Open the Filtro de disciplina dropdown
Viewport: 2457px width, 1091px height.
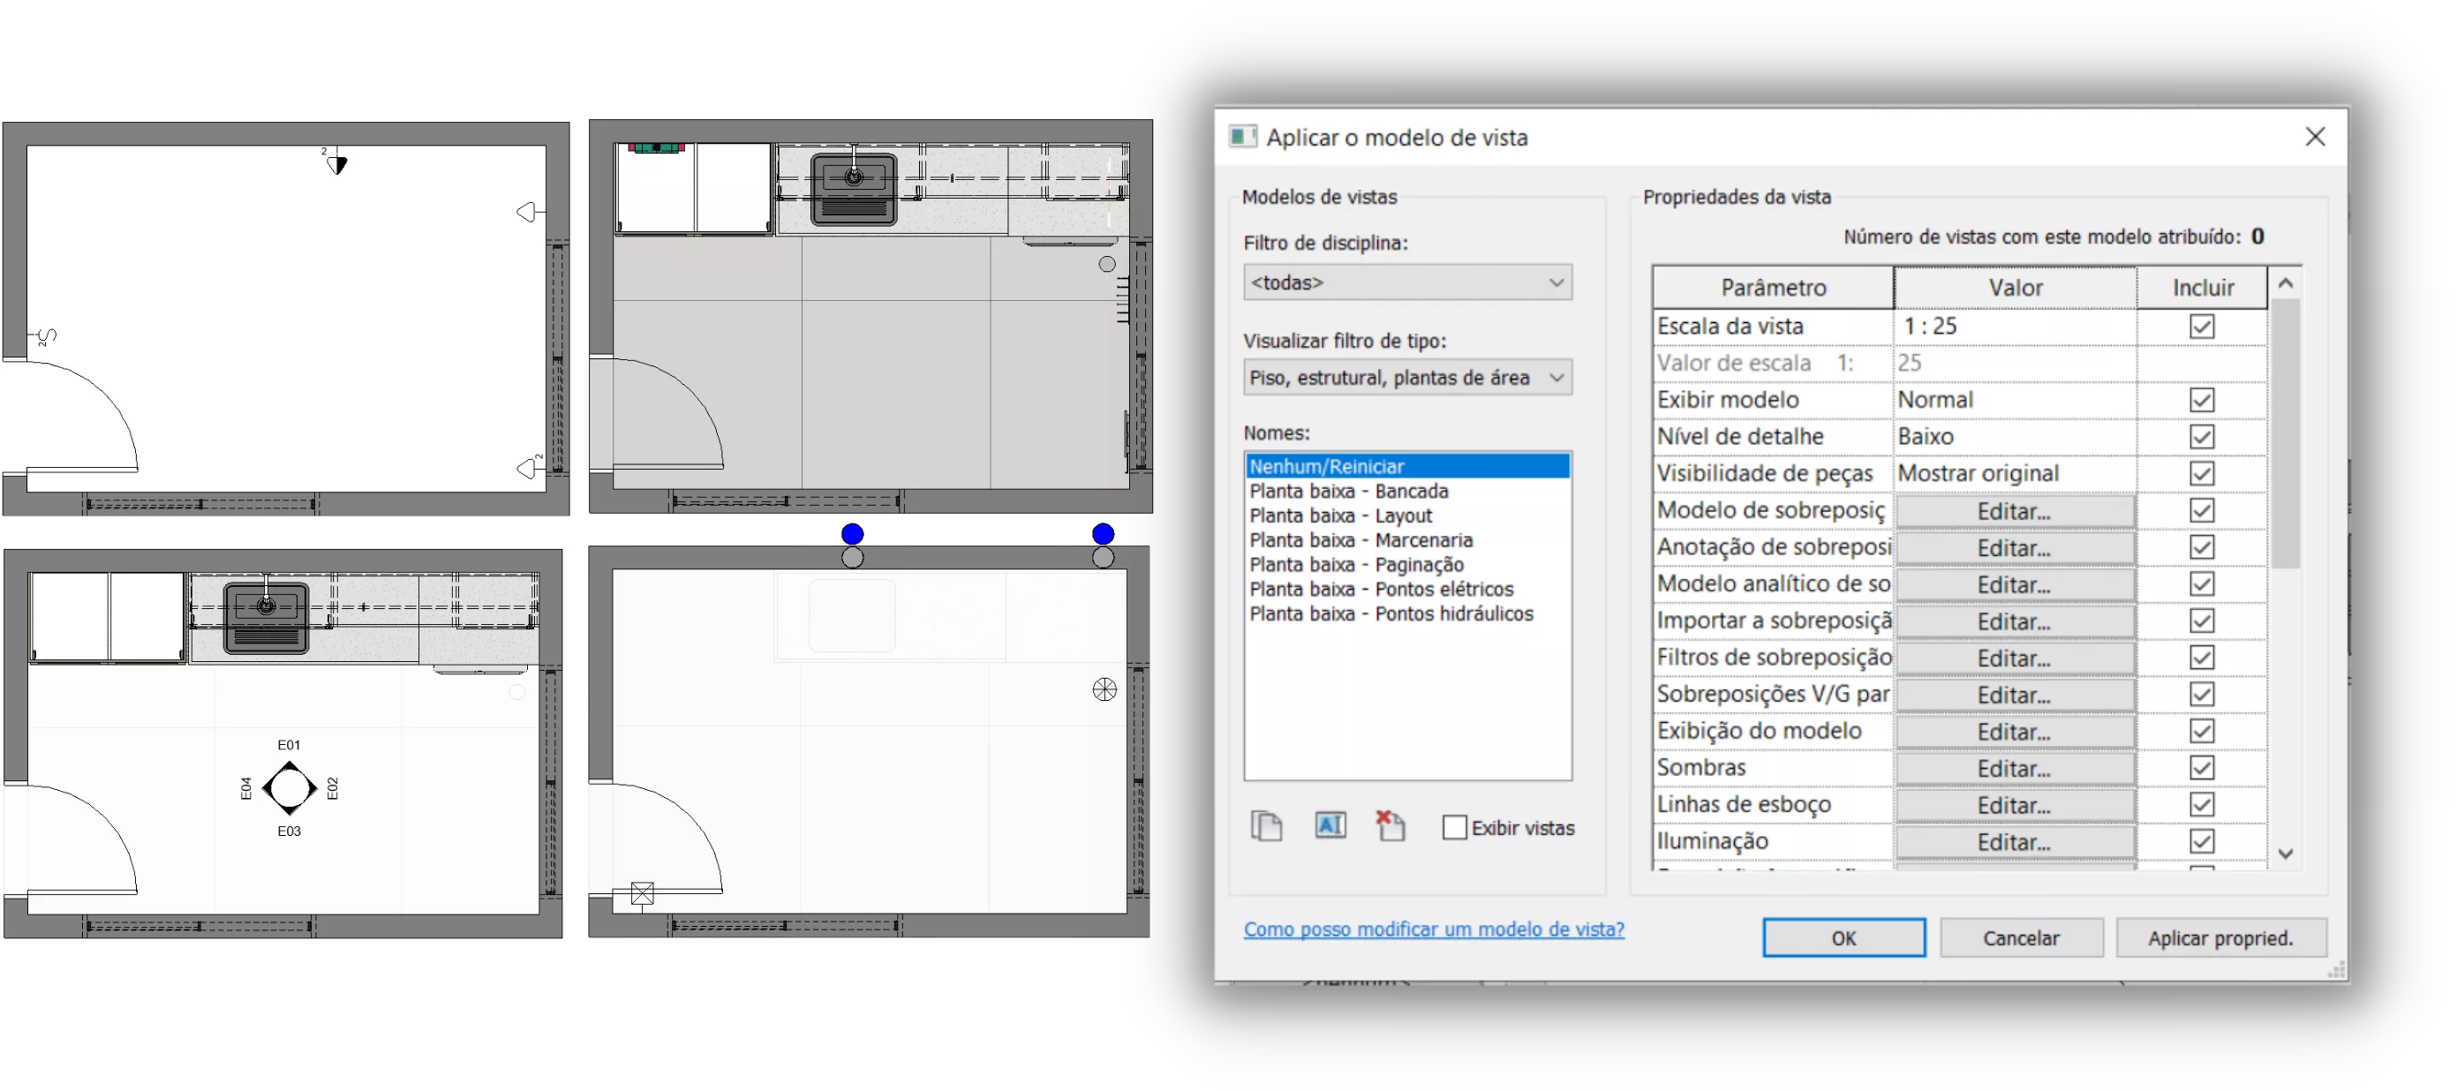1407,282
